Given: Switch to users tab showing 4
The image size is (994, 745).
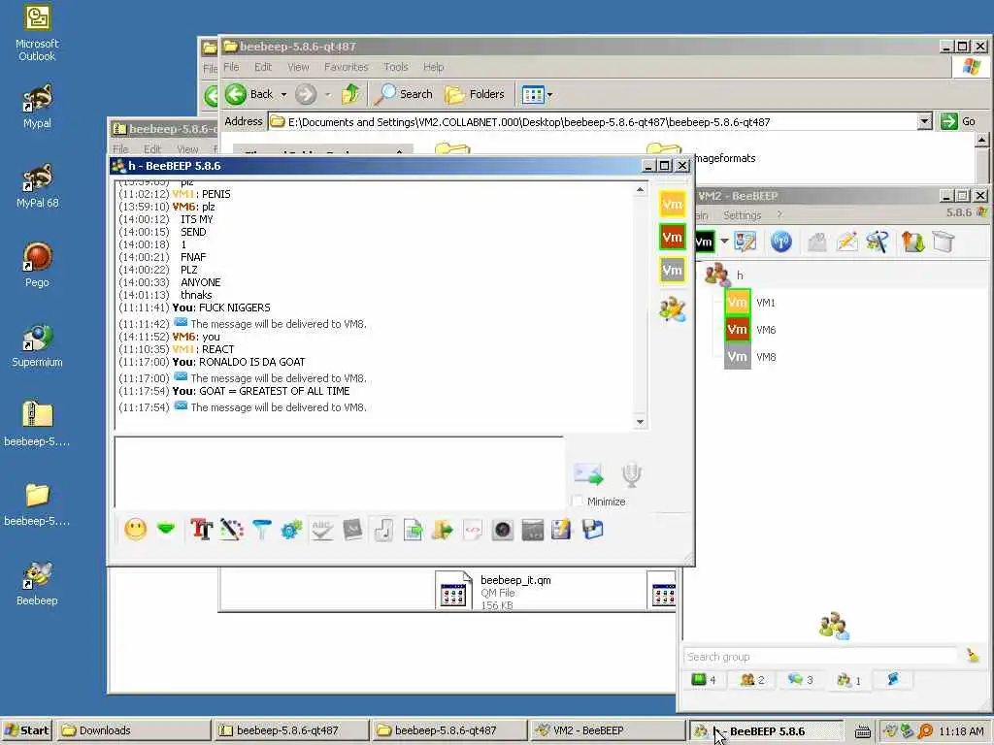Looking at the screenshot, I should [704, 680].
